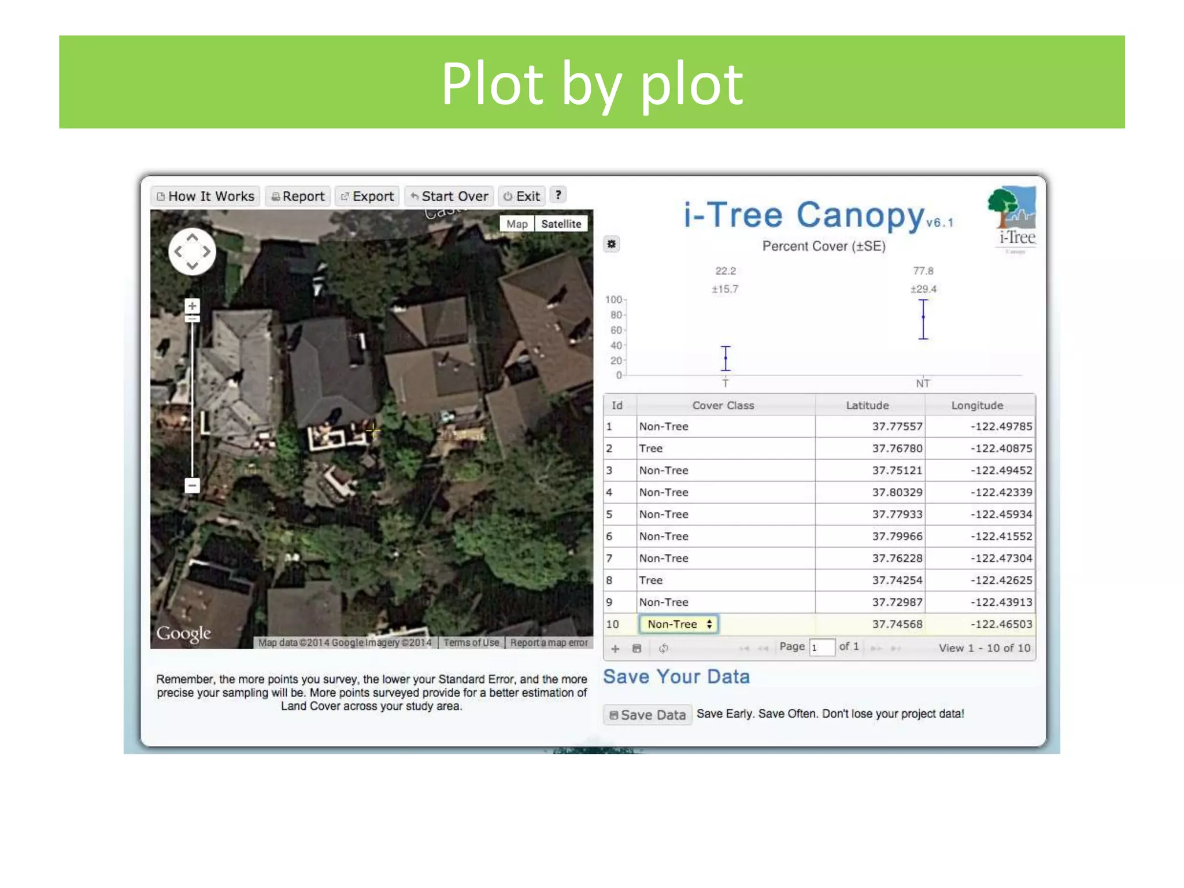Click the Report a map error link
The image size is (1184, 888).
click(549, 643)
